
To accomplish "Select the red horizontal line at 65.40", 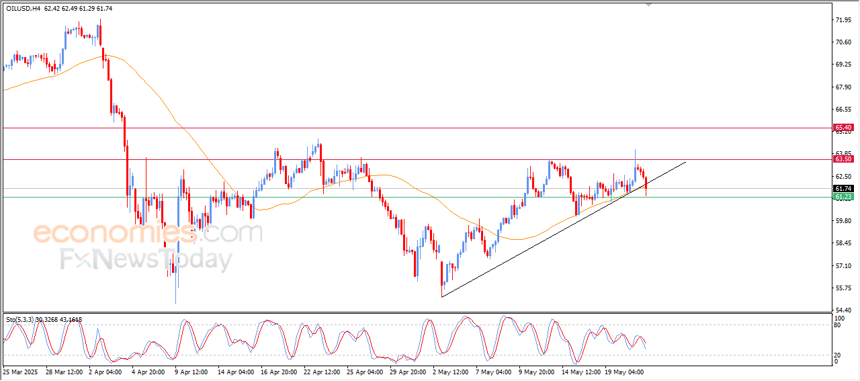I will (x=403, y=128).
